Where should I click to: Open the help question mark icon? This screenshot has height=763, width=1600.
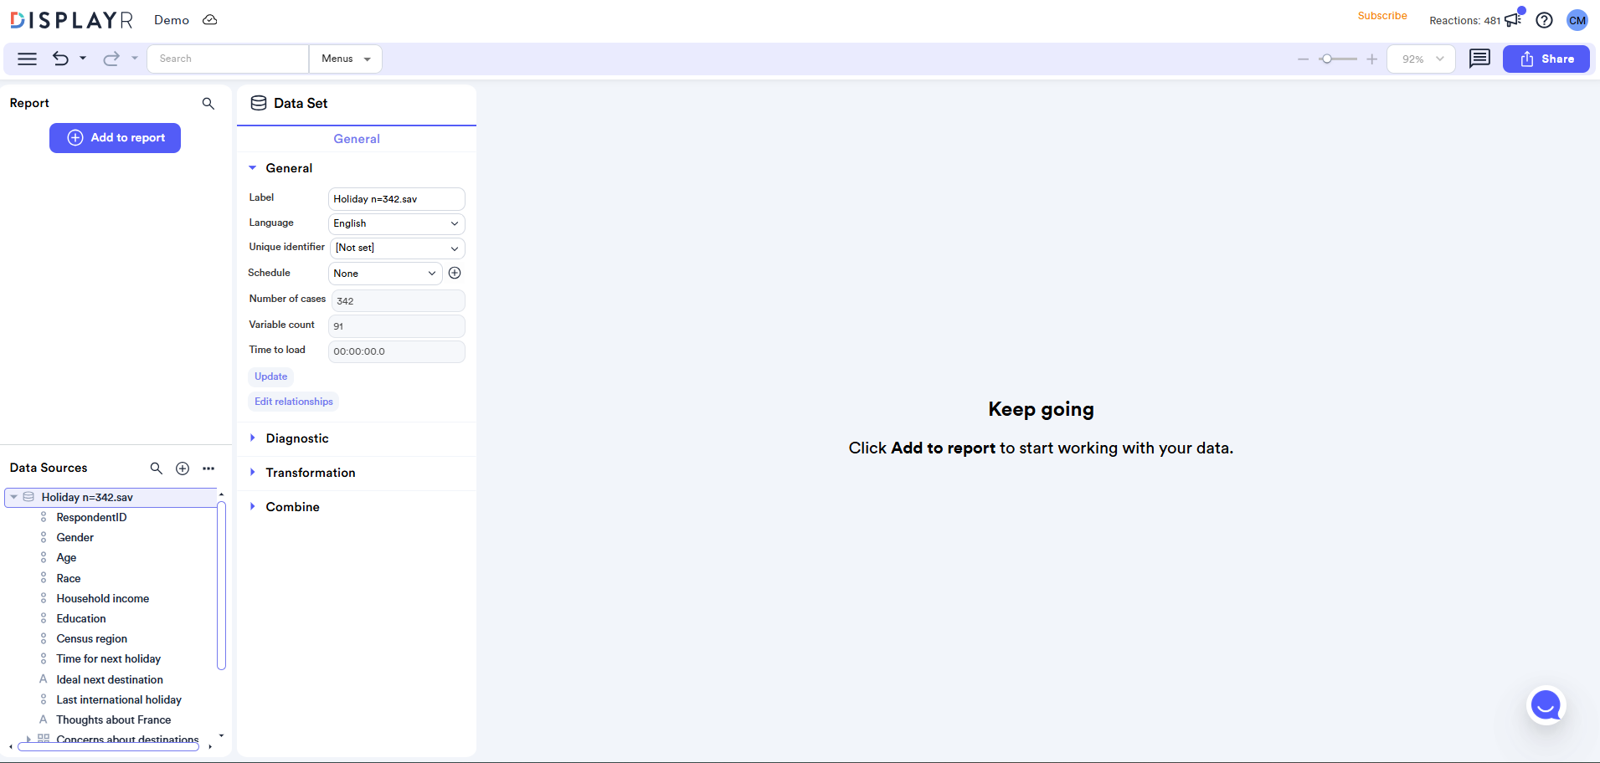click(x=1545, y=20)
